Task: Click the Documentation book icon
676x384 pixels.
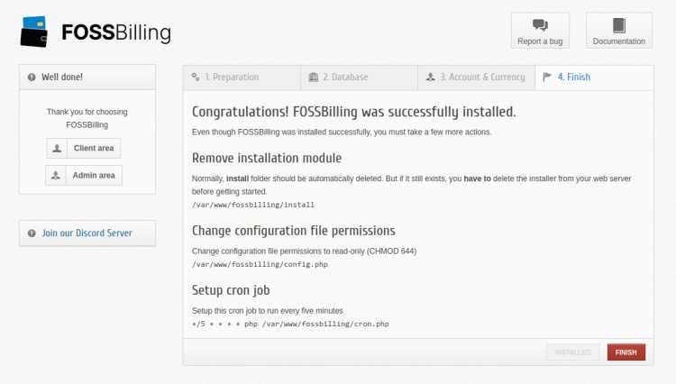Action: pyautogui.click(x=618, y=25)
